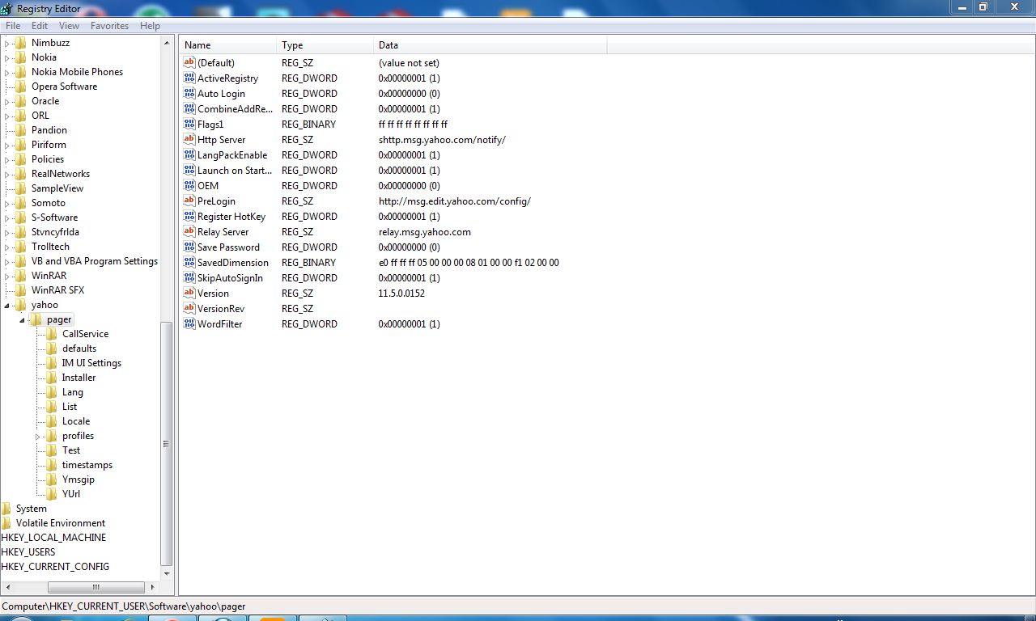Expand the Trolltech key

(7, 247)
